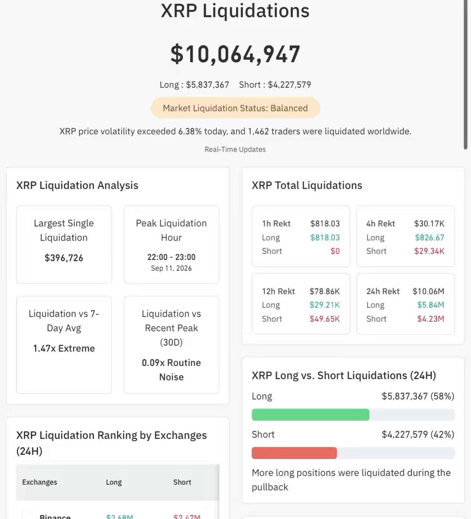471x519 pixels.
Task: Click the XRP Liquidation Analysis heading
Action: (x=77, y=186)
